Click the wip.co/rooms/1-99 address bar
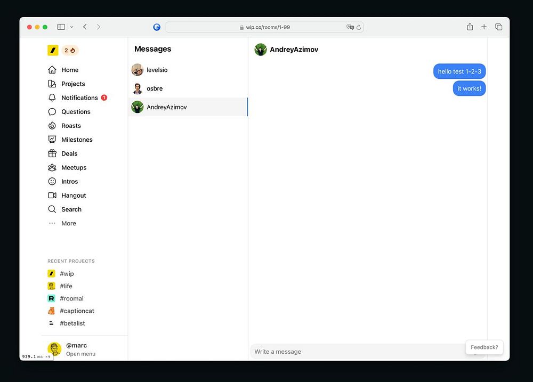 click(264, 27)
